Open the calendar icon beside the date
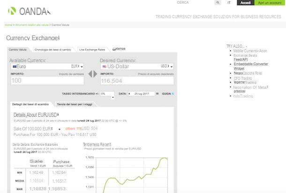This screenshot has width=286, height=193. pos(157,94)
